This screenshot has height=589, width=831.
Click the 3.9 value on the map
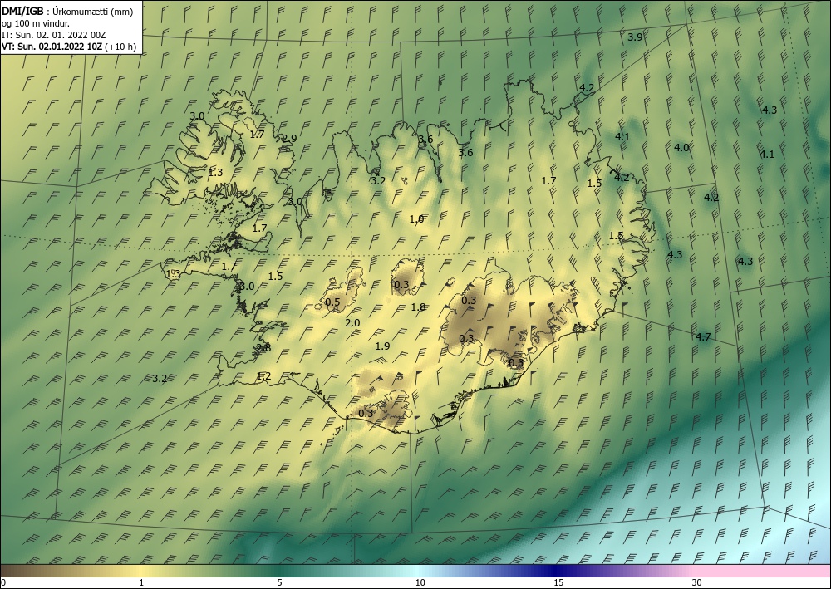635,37
